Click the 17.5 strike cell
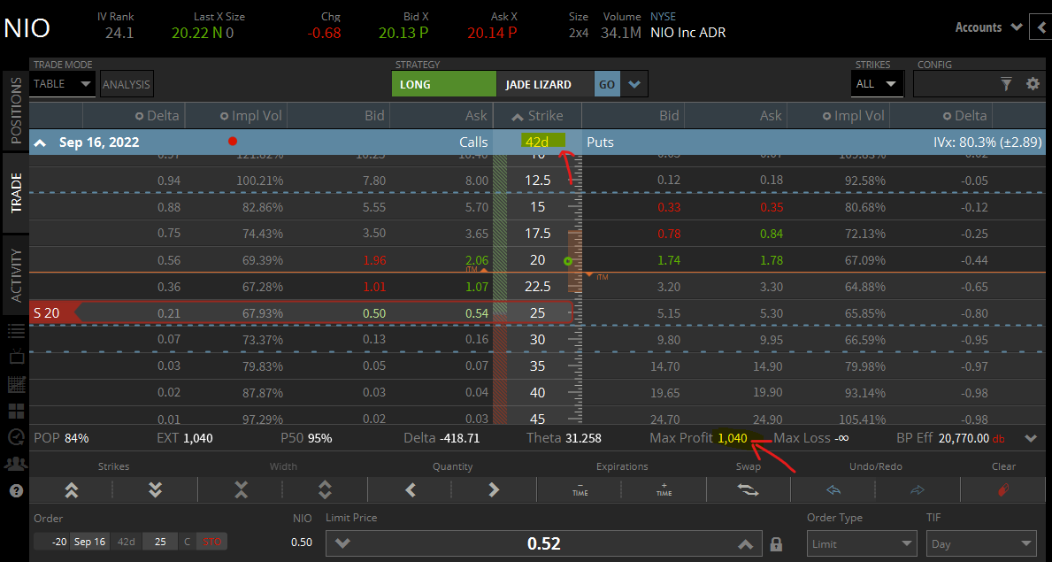1052x562 pixels. tap(537, 234)
